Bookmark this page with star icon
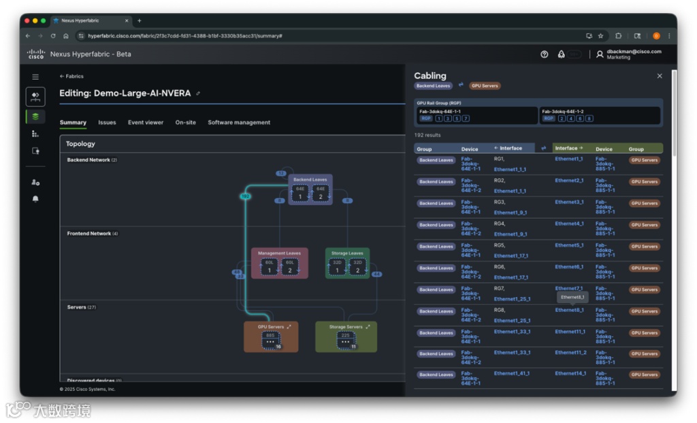 click(x=600, y=36)
